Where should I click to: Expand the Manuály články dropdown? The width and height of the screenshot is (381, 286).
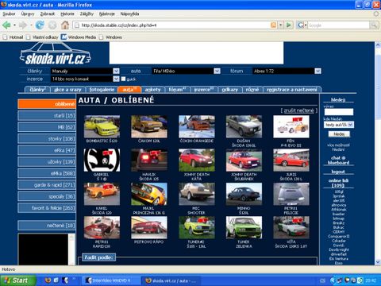[116, 71]
